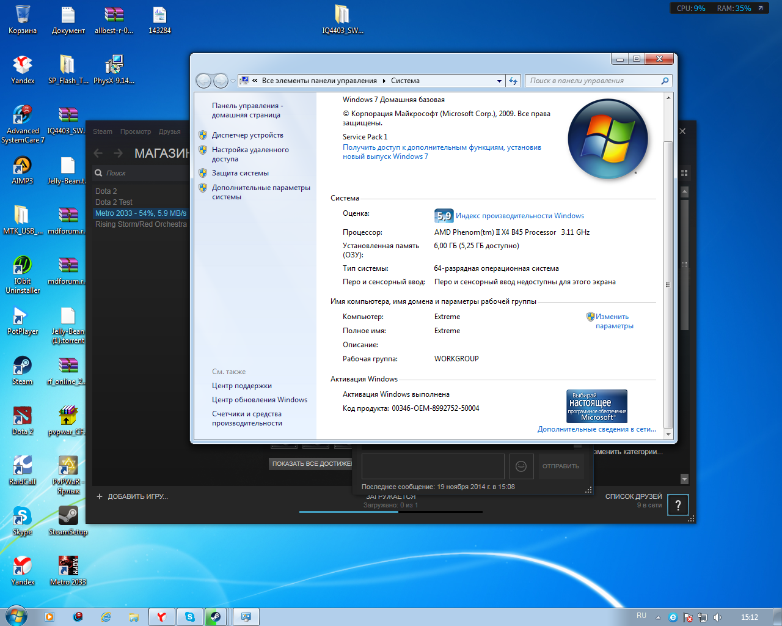Screen dimensions: 782x626
Task: Click scroll-up arrow of the Система window
Action: (668, 98)
